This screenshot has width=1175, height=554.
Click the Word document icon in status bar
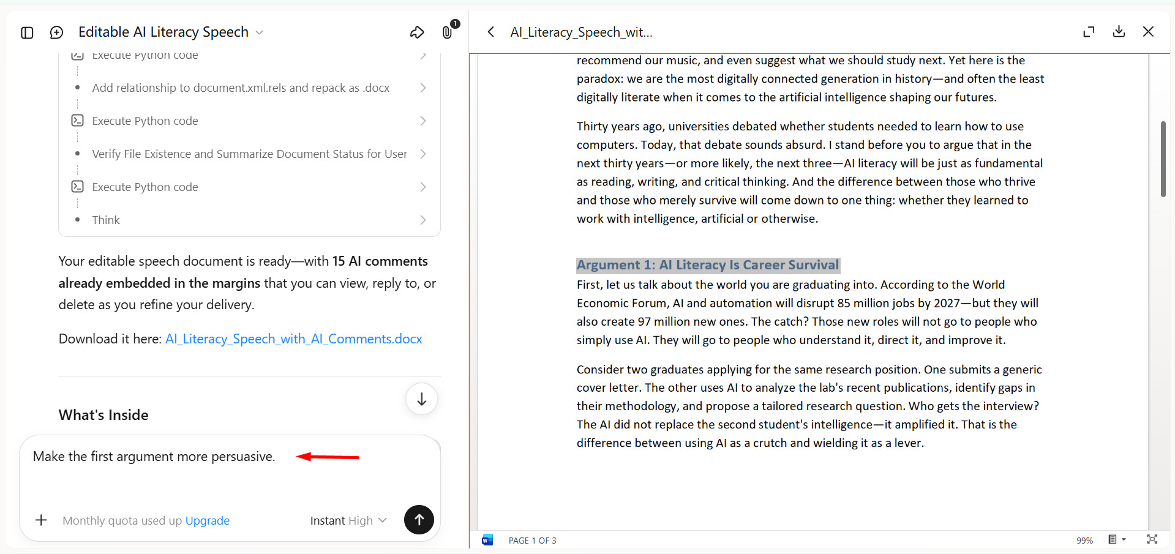487,540
